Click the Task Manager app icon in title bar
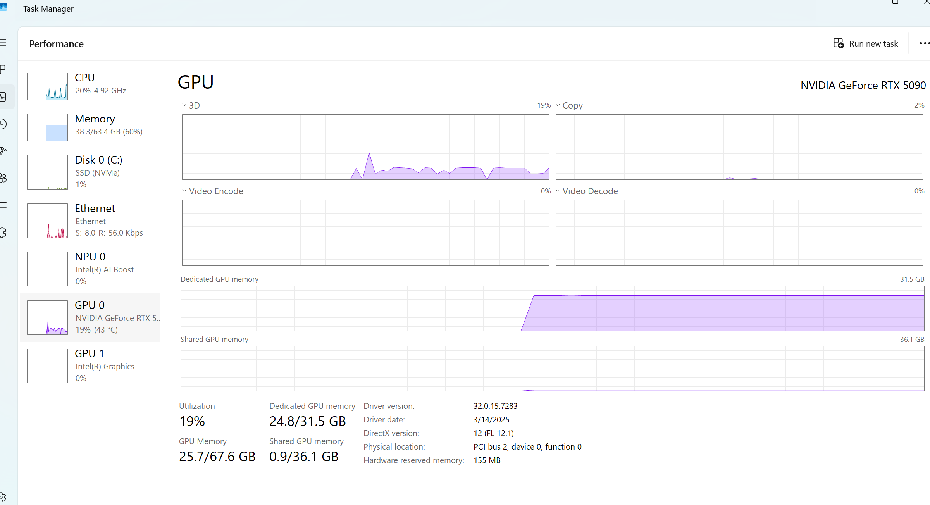Image resolution: width=930 pixels, height=505 pixels. pyautogui.click(x=3, y=7)
